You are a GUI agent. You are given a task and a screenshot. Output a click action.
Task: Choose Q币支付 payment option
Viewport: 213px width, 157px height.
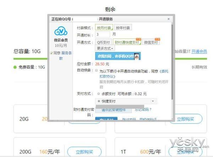coord(103,42)
